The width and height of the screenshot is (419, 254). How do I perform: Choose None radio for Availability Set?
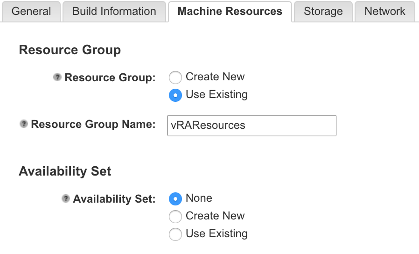coord(175,199)
